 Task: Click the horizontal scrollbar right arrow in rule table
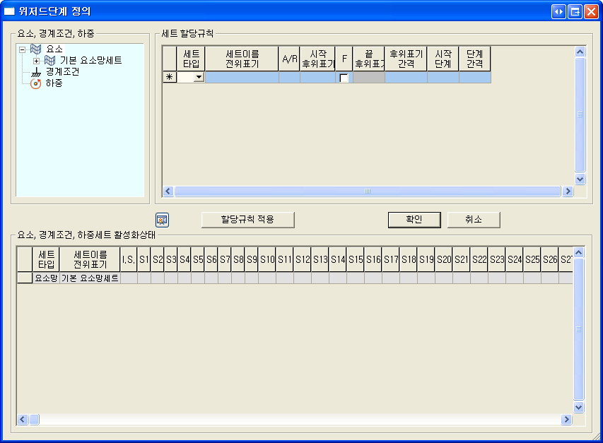pos(567,191)
